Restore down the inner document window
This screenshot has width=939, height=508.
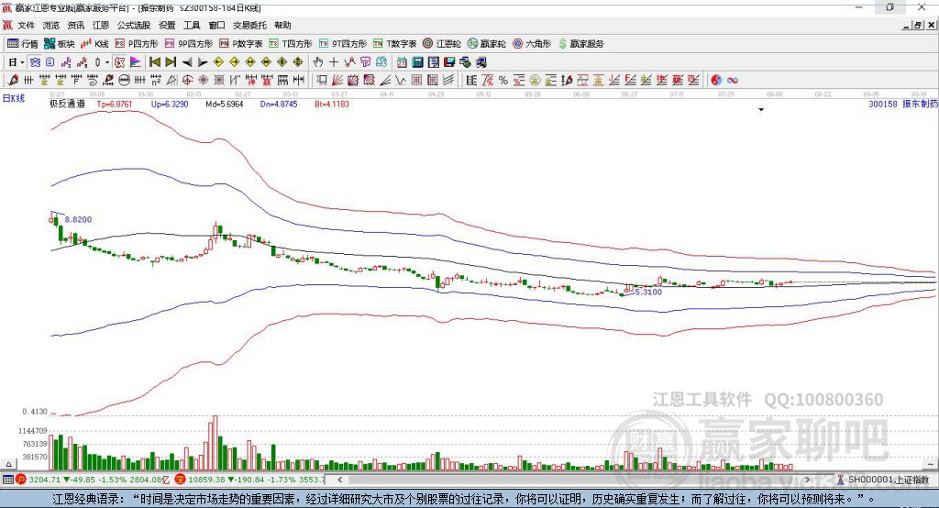click(x=919, y=25)
